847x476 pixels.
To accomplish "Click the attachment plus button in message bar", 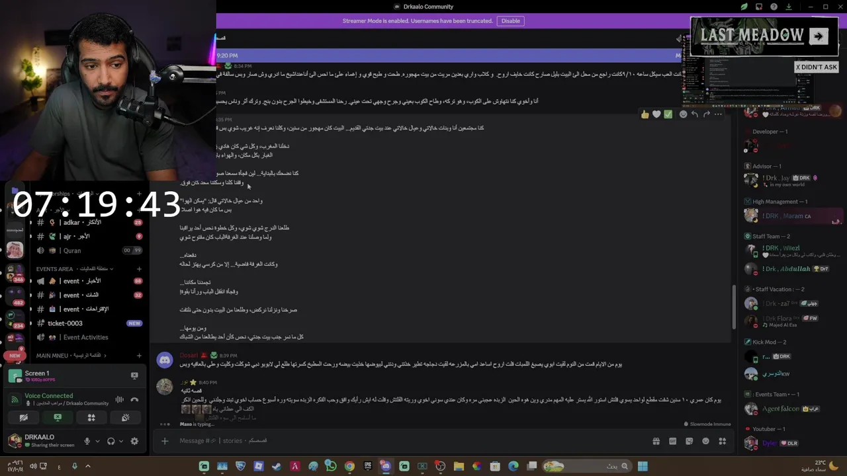I will click(165, 441).
